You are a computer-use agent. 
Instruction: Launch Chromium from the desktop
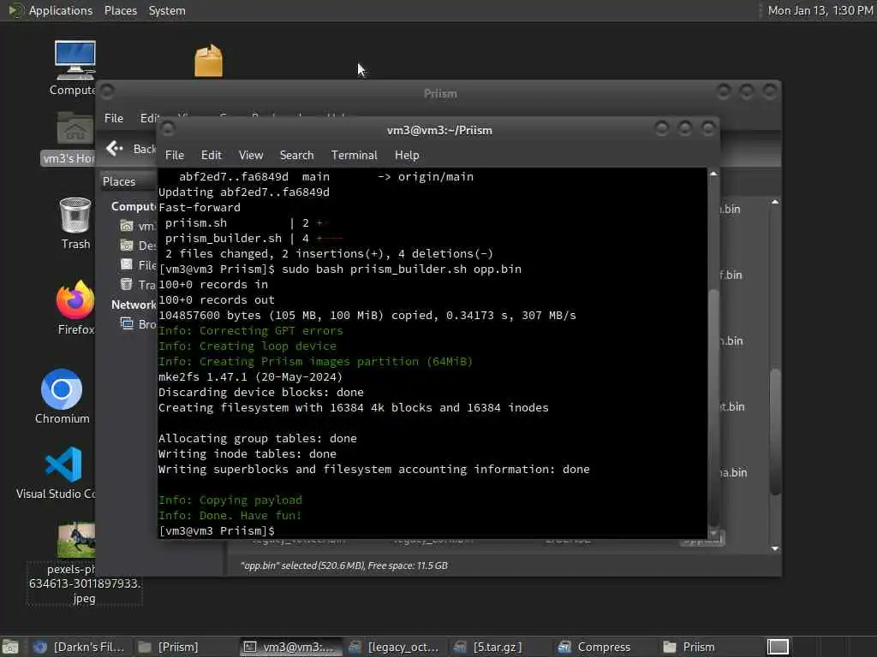[62, 389]
